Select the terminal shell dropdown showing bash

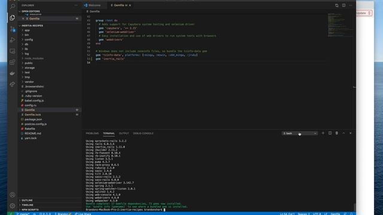(x=300, y=133)
